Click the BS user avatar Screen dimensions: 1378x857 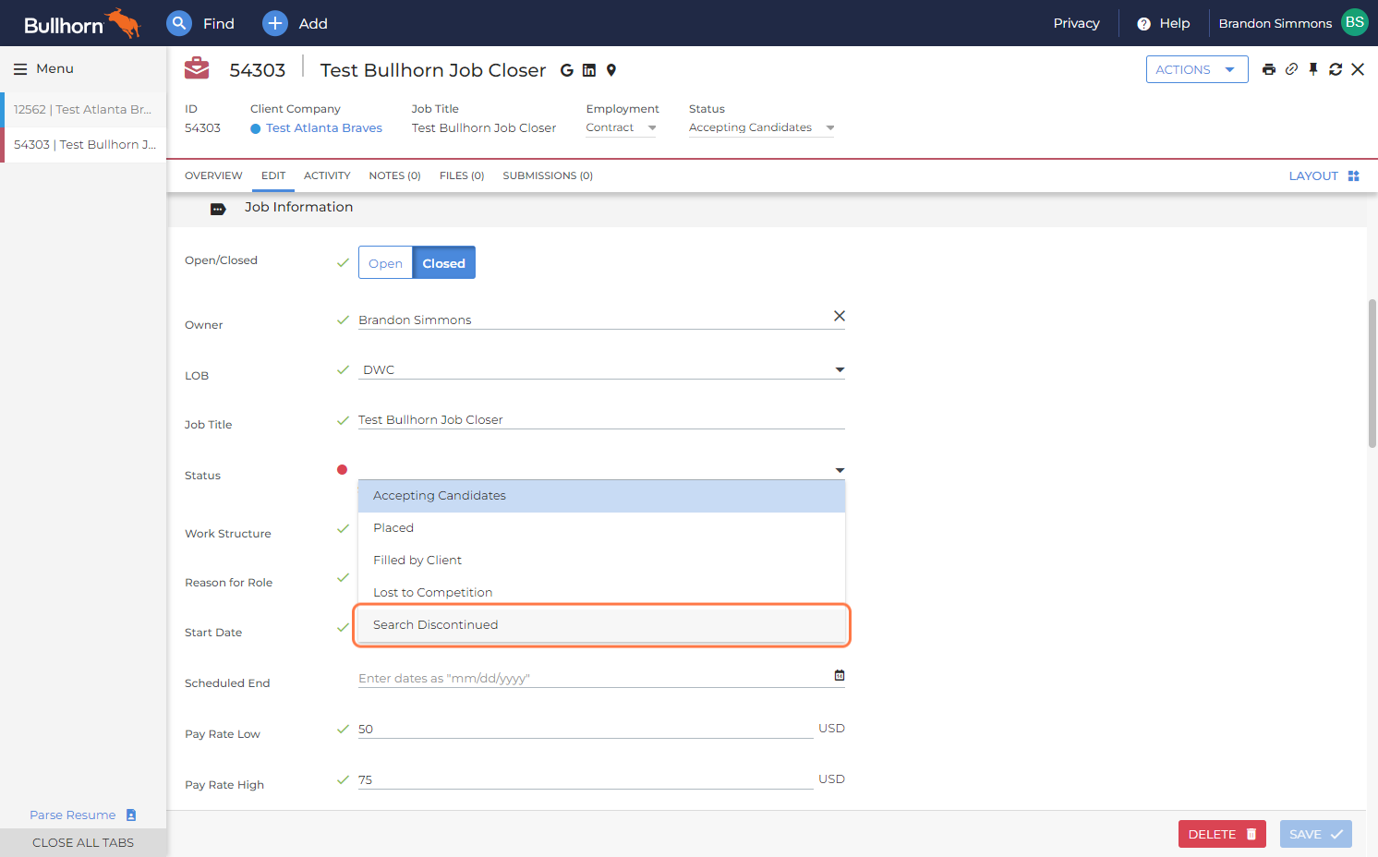(x=1355, y=22)
